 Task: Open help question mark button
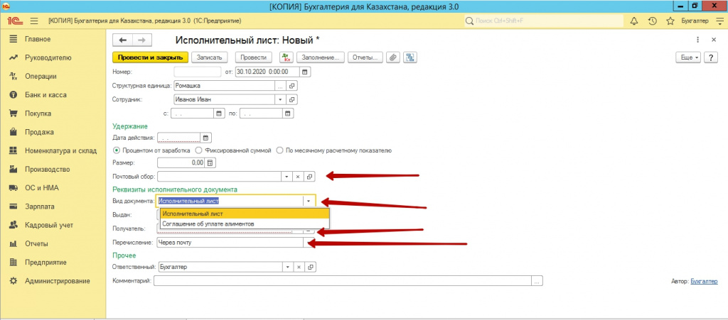711,57
